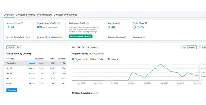
Task: Click IN keywords value 328
Action: tap(64, 68)
